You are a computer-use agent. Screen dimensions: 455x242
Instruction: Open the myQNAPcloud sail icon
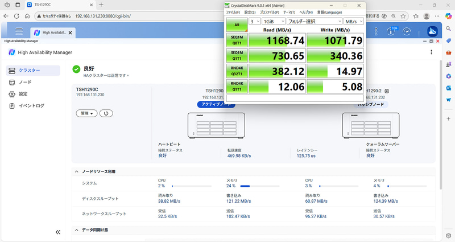tap(432, 31)
